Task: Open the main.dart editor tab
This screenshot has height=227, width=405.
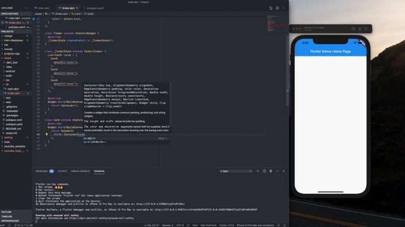Action: [42, 8]
